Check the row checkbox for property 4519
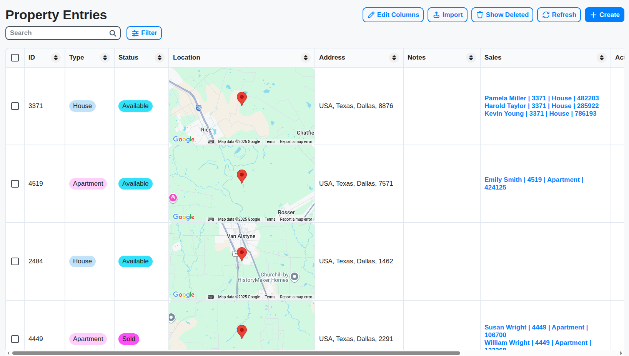This screenshot has height=356, width=629. pos(15,184)
